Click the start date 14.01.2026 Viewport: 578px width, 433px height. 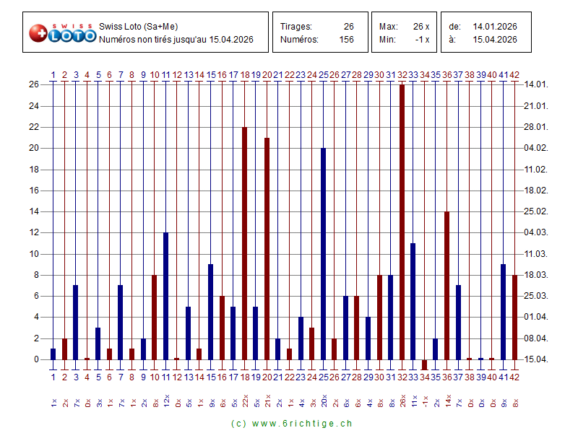[495, 27]
